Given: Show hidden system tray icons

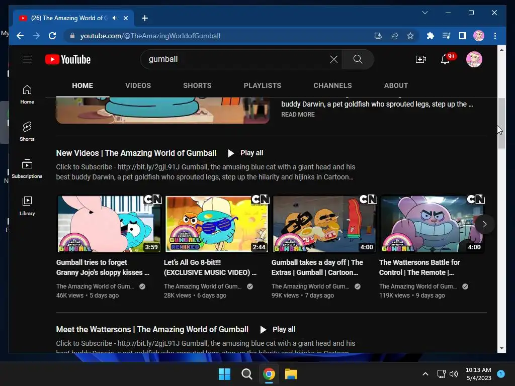Looking at the screenshot, I should click(425, 374).
